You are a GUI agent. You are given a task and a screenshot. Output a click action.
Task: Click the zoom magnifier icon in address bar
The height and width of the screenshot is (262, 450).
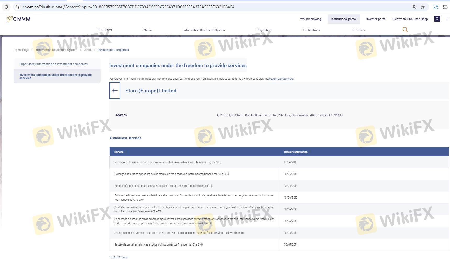pos(414,7)
